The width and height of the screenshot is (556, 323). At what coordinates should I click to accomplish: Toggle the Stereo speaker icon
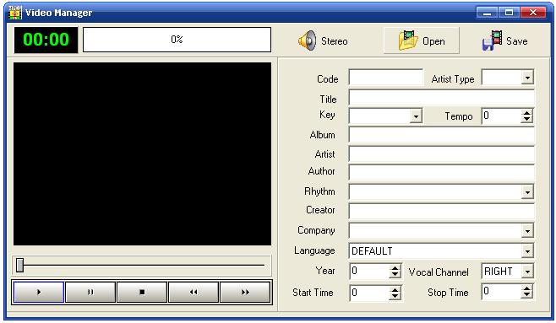307,40
